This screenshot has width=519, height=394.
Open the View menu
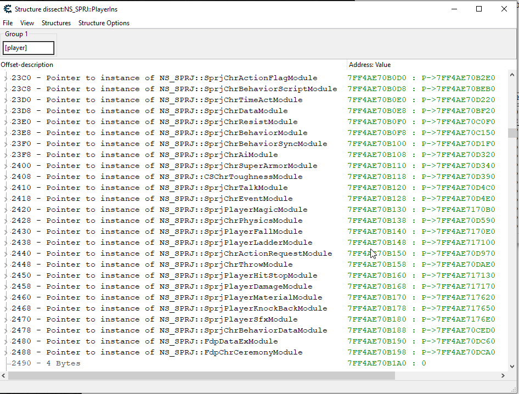(27, 23)
